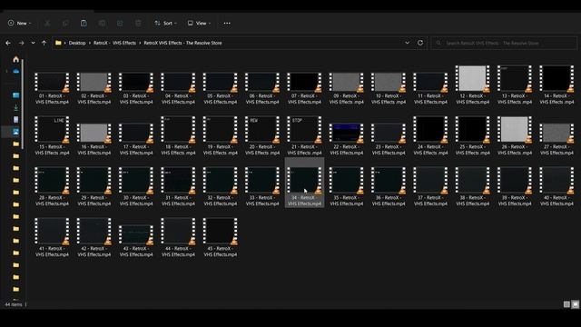
Task: Select 27 - RetroX - VHS Effects.mp4
Action: pos(556,139)
